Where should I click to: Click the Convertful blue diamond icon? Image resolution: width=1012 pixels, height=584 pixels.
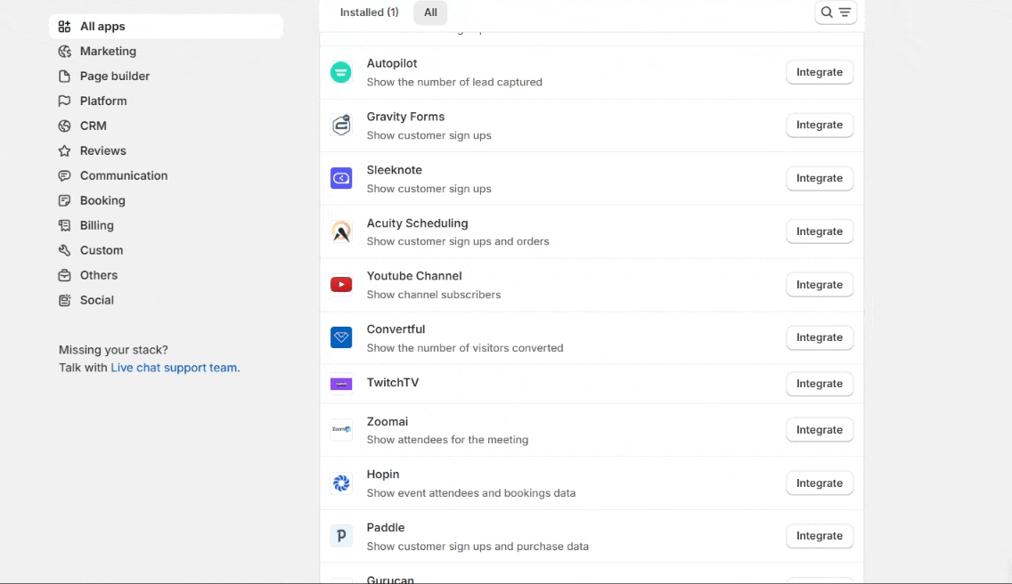[x=341, y=338]
